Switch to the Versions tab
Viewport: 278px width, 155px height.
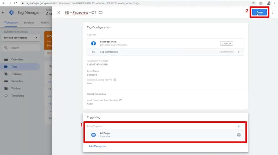tap(29, 22)
